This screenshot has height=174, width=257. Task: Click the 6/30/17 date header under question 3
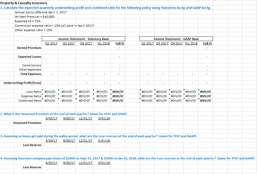click(x=51, y=140)
